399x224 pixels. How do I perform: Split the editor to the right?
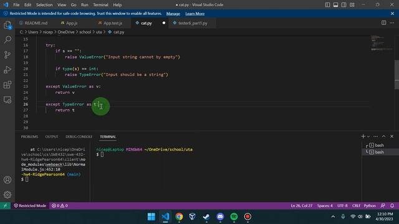coord(383,23)
